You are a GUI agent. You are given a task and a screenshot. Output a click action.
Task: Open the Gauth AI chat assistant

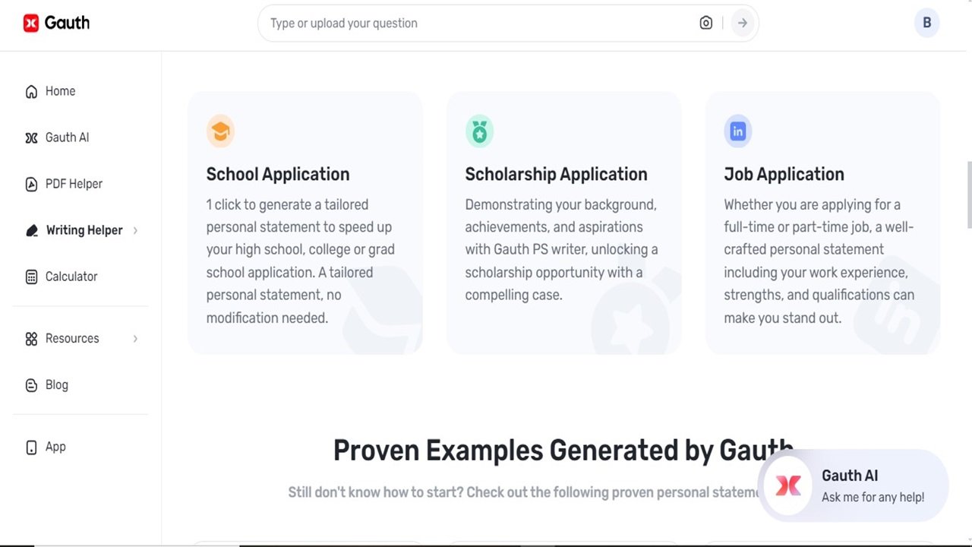[x=852, y=485]
